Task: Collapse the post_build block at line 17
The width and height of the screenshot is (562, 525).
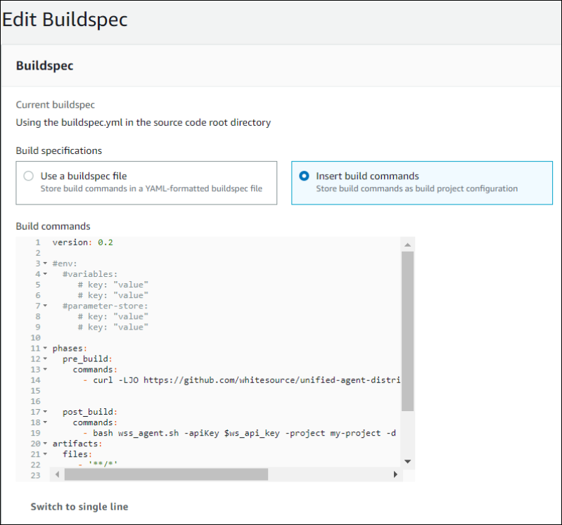Action: pyautogui.click(x=45, y=413)
